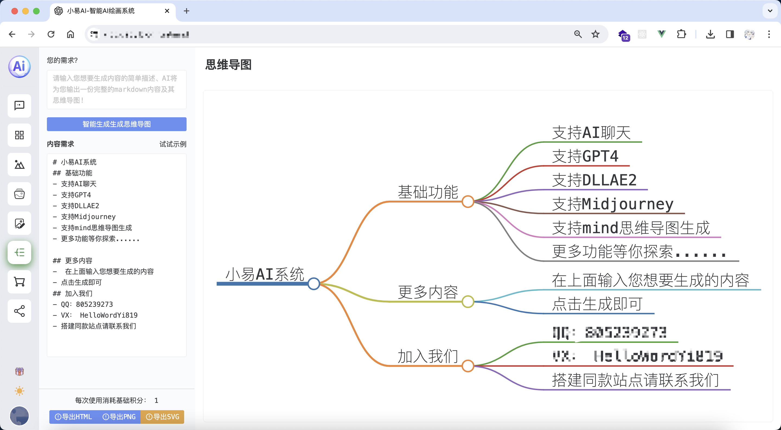
Task: Open the React developer tools extension icon
Action: coord(642,34)
